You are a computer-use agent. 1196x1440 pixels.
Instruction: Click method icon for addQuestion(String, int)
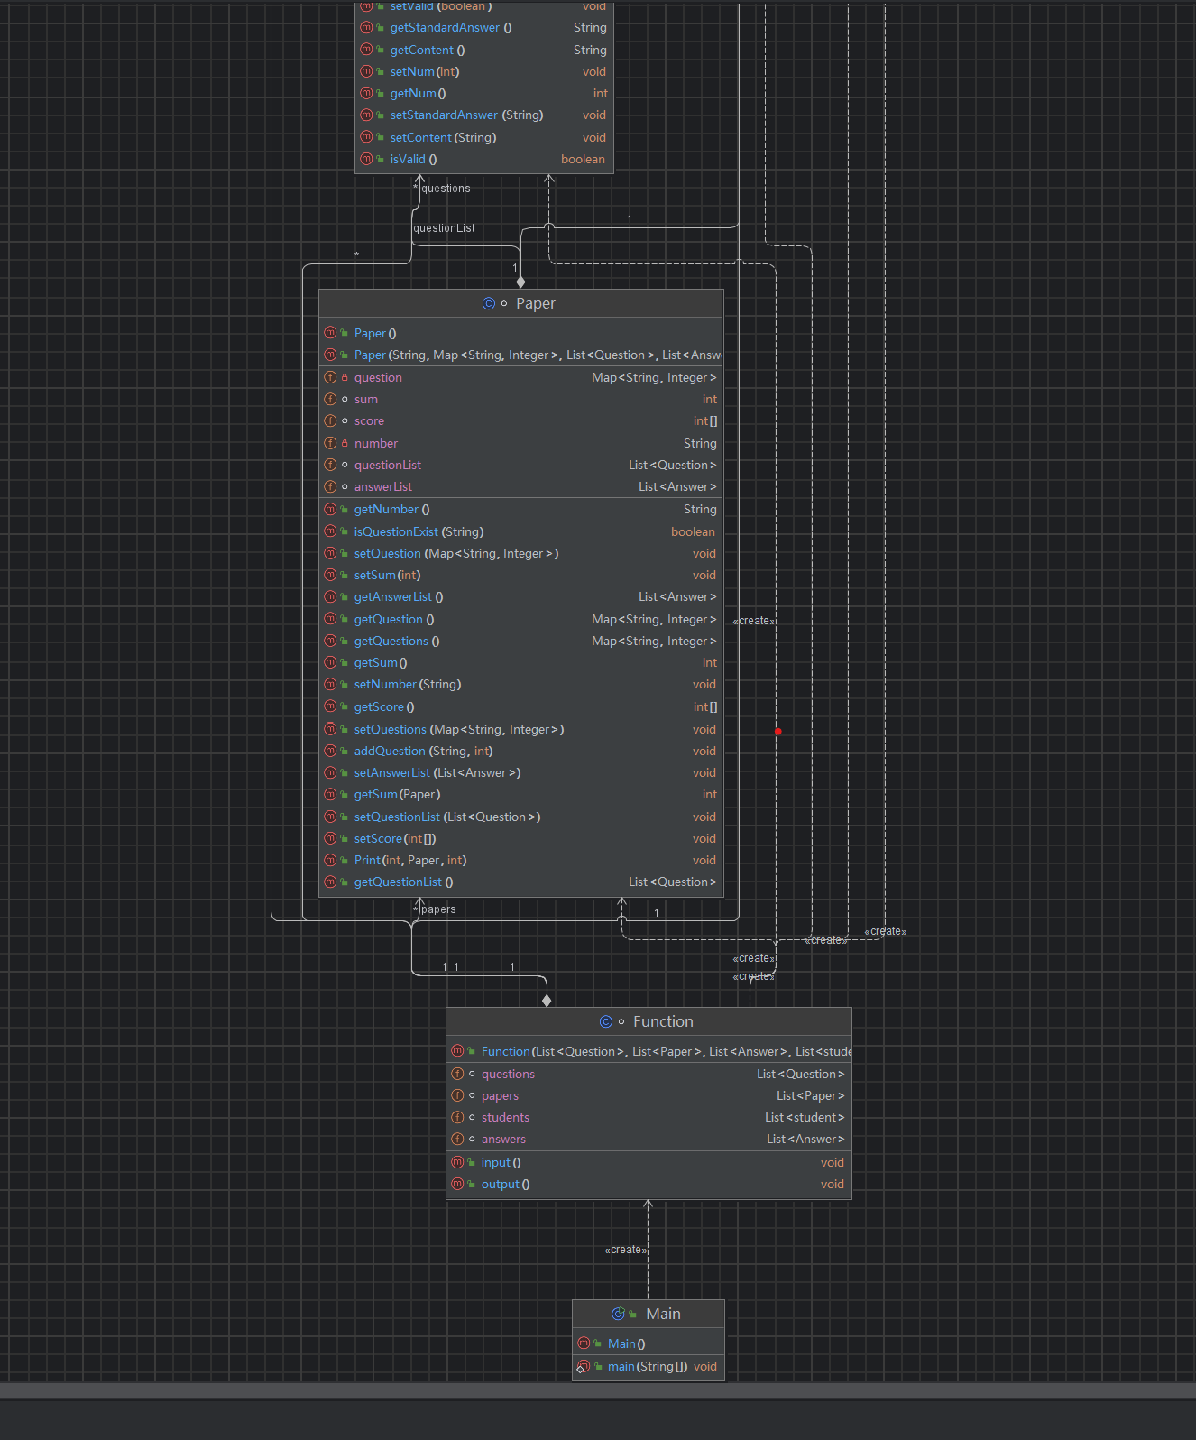[x=330, y=751]
